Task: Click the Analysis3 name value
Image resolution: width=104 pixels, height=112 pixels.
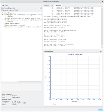Action: coord(15,96)
